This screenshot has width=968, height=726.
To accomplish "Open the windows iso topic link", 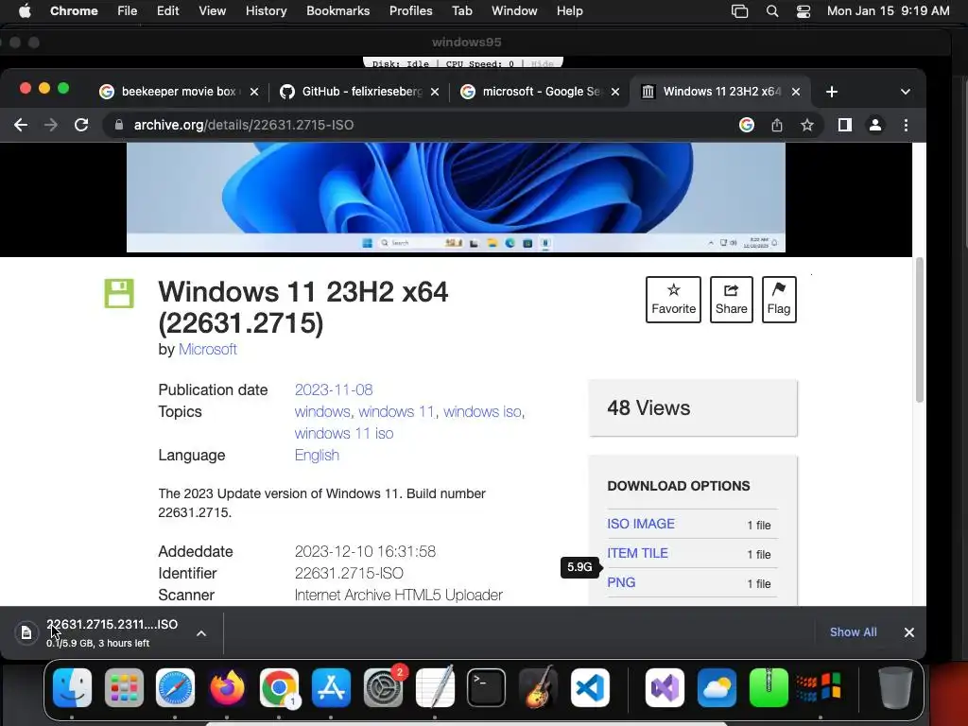I will coord(482,412).
